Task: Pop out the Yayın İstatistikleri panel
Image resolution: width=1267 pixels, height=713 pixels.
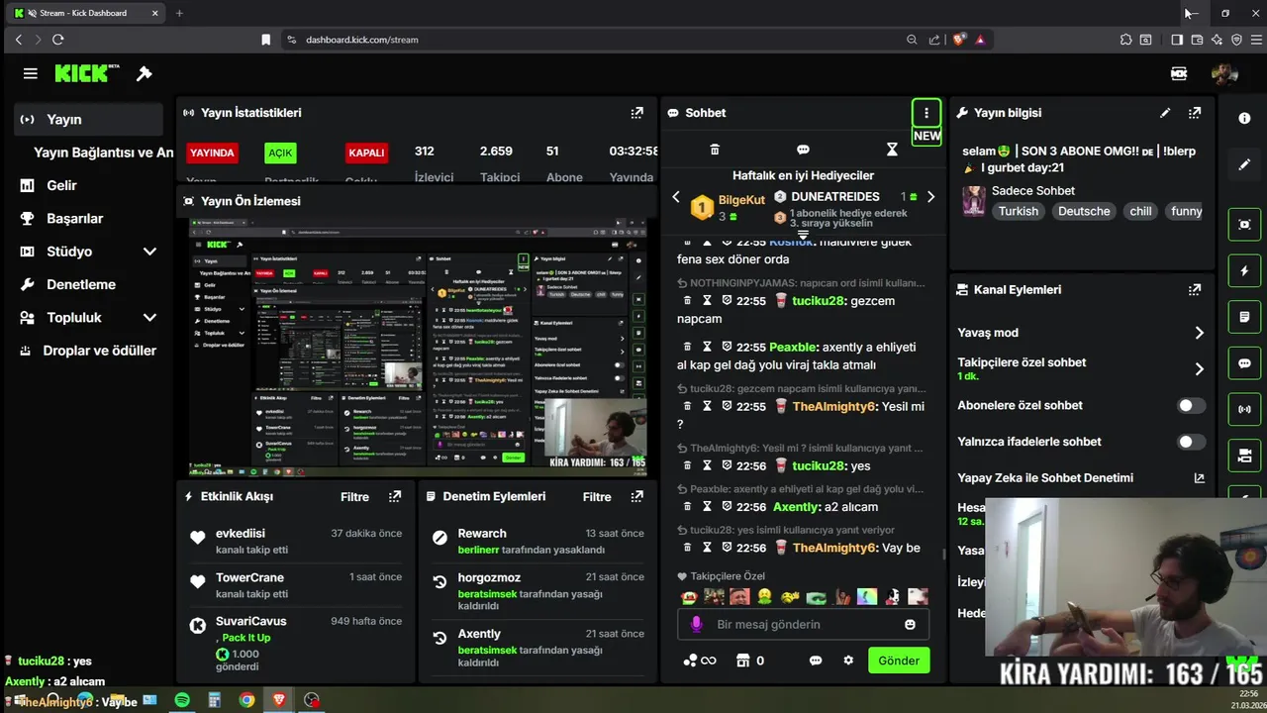Action: tap(636, 113)
